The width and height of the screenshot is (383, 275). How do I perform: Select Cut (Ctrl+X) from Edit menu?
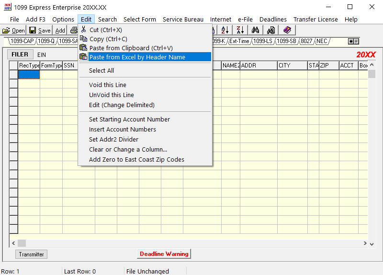105,30
